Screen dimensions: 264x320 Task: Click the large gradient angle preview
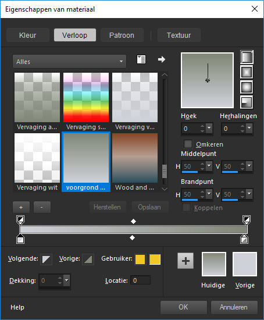[207, 80]
